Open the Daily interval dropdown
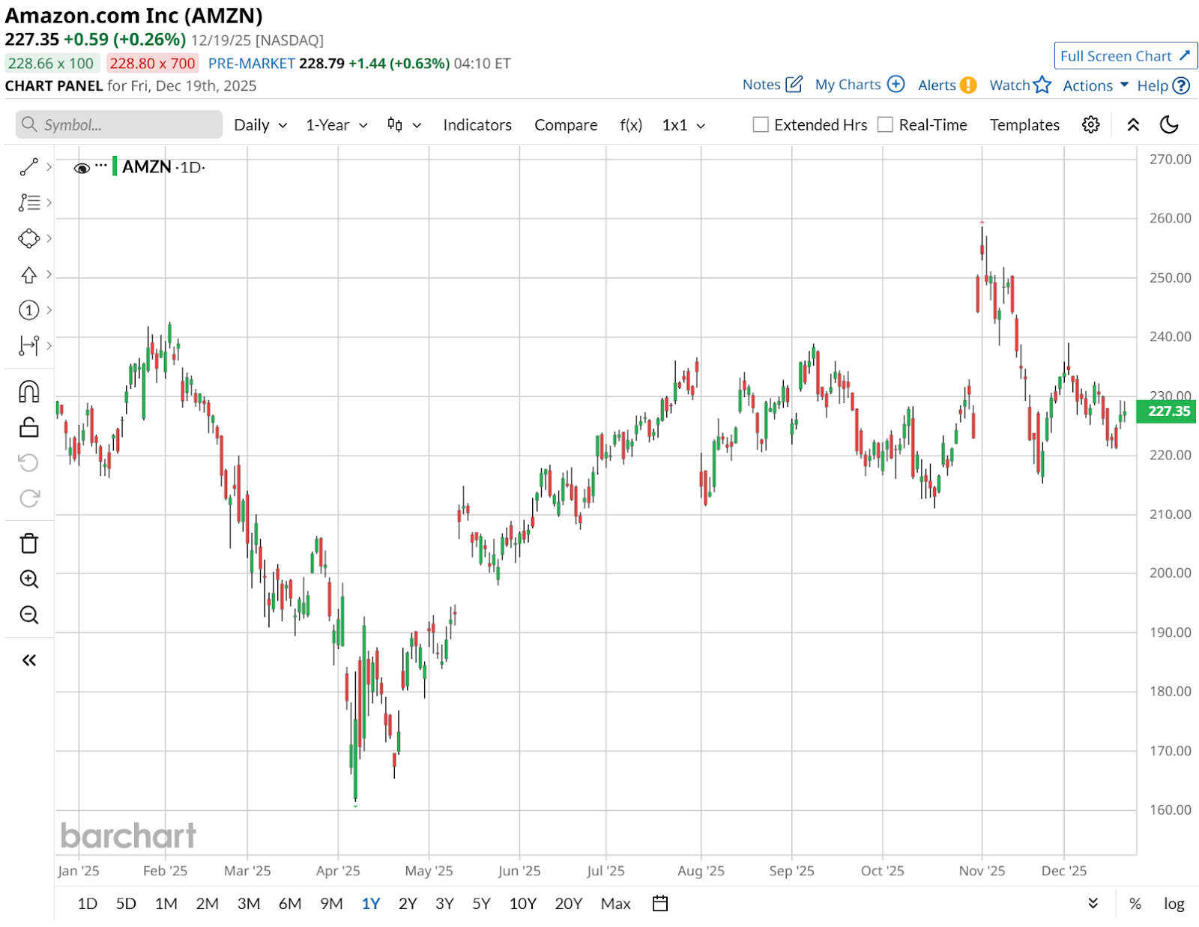This screenshot has height=927, width=1199. [261, 125]
